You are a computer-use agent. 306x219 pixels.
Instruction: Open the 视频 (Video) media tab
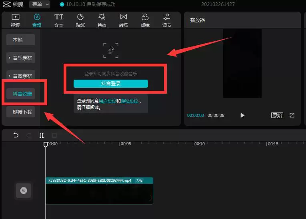coord(15,20)
